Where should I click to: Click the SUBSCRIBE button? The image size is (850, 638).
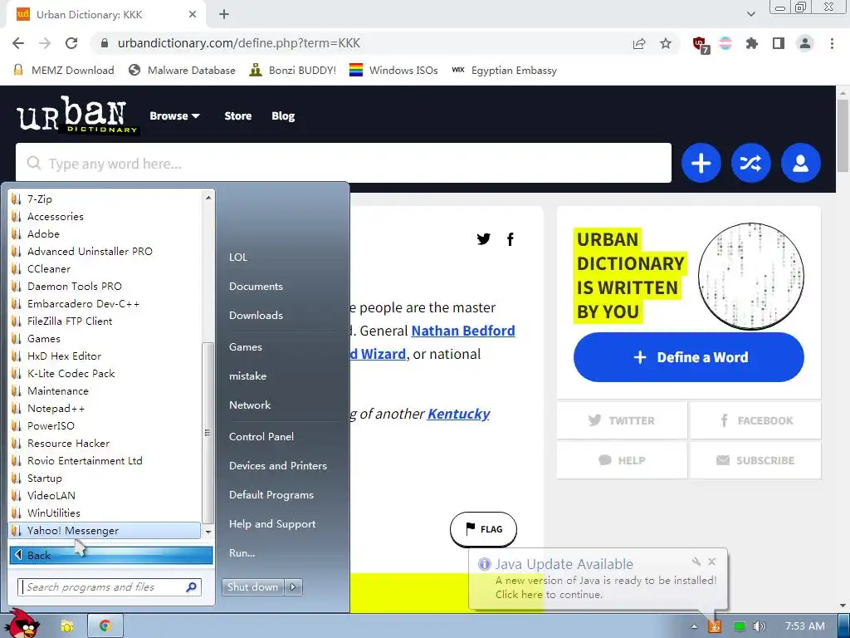pyautogui.click(x=755, y=460)
